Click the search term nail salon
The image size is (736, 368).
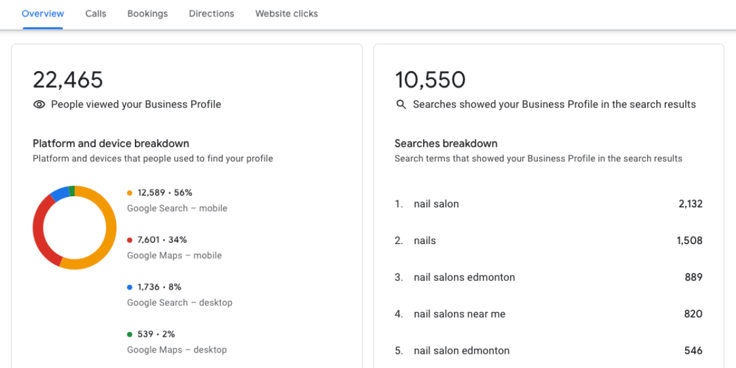pos(436,204)
